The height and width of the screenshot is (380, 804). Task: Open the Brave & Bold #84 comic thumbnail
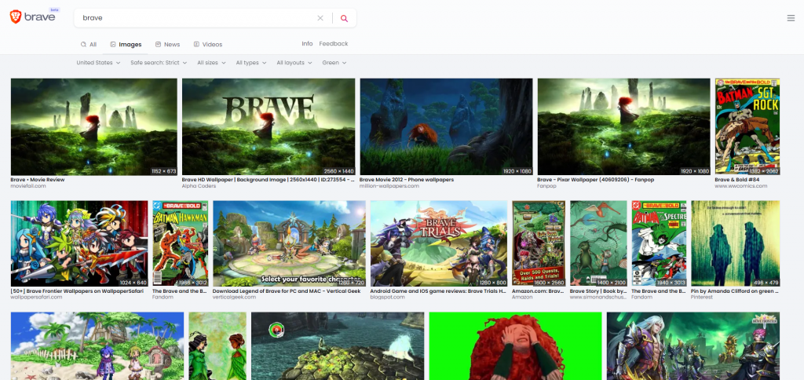point(747,126)
